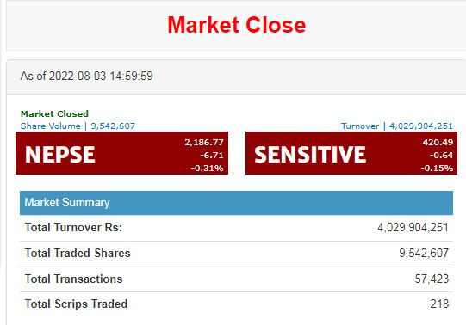Click the 57,423 transactions value

tap(432, 279)
